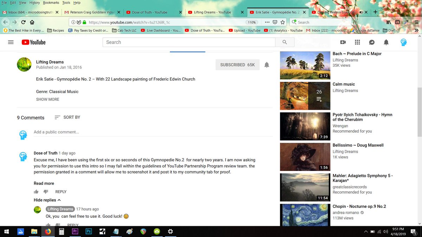Open Chopin Nocturne op.9 No.2 video
The width and height of the screenshot is (422, 237).
tap(305, 215)
